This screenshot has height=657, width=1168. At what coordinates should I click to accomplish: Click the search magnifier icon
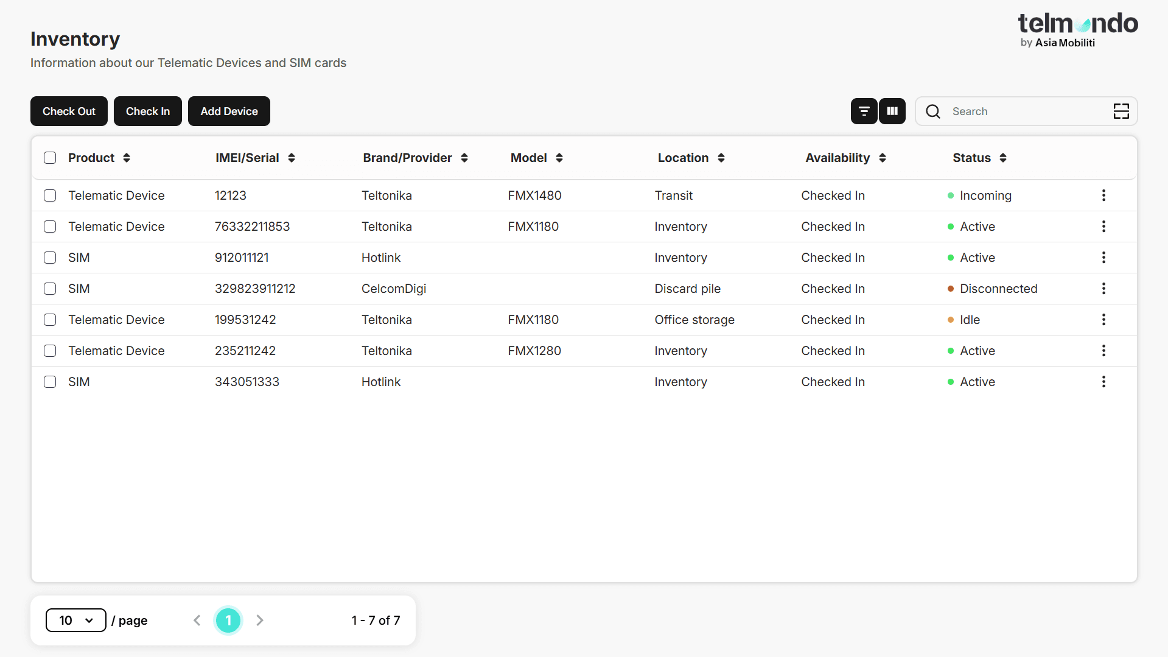(x=932, y=111)
